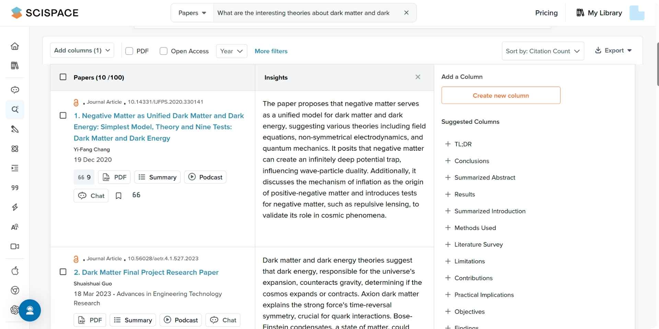Open the library books sidebar icon
This screenshot has width=659, height=329.
coord(15,65)
